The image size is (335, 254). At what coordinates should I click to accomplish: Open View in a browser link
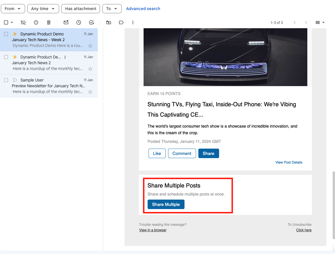coord(153,230)
